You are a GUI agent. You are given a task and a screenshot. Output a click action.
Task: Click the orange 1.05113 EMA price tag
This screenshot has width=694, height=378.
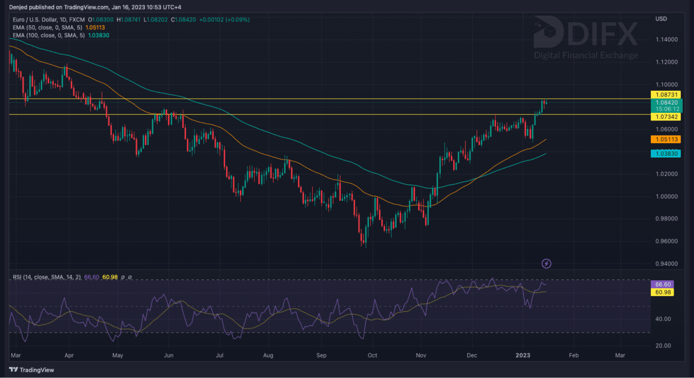click(666, 139)
